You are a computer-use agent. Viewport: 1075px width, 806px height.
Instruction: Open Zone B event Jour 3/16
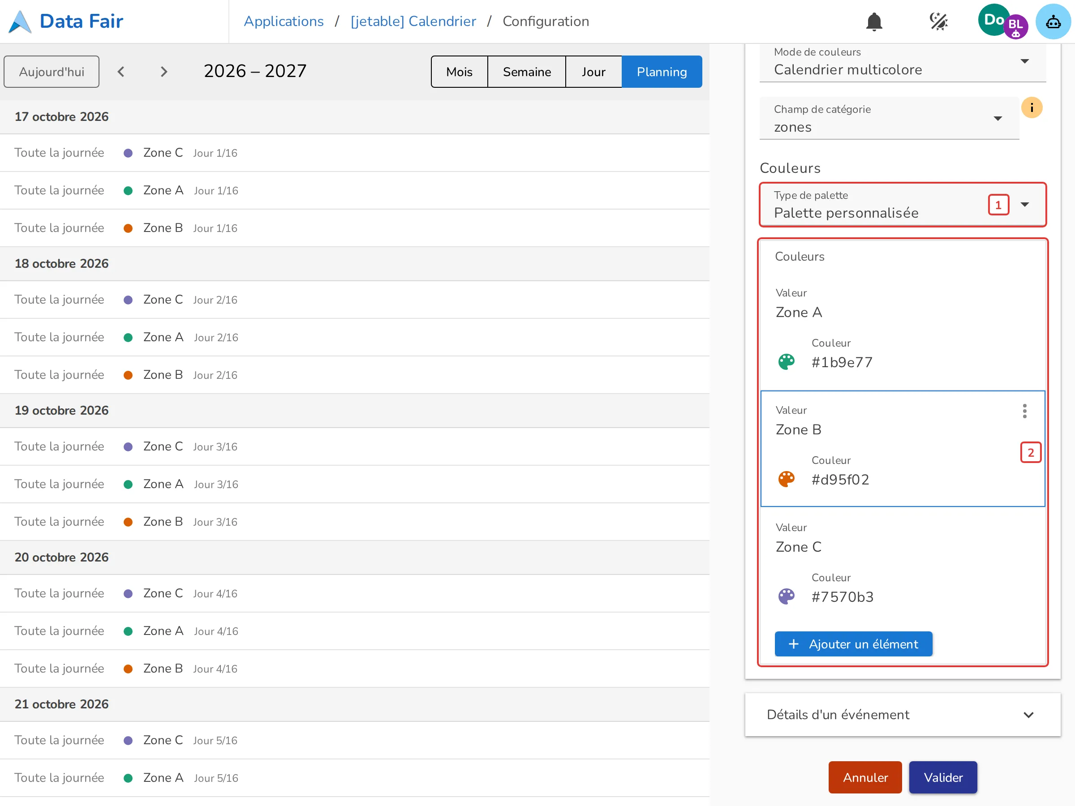pos(355,522)
